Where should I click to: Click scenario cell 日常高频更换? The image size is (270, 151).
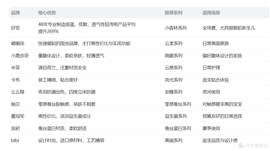pos(215,43)
